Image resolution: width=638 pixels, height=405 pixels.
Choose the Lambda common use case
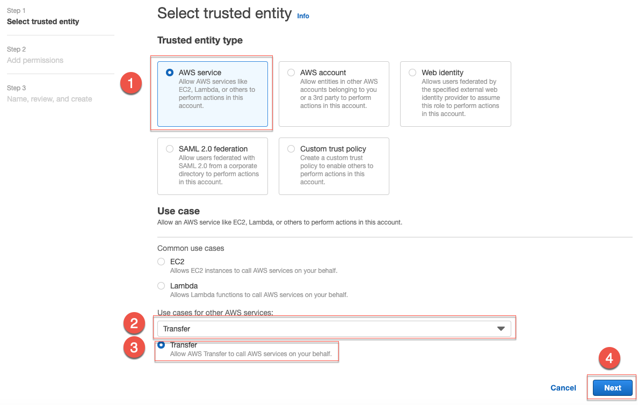[161, 286]
